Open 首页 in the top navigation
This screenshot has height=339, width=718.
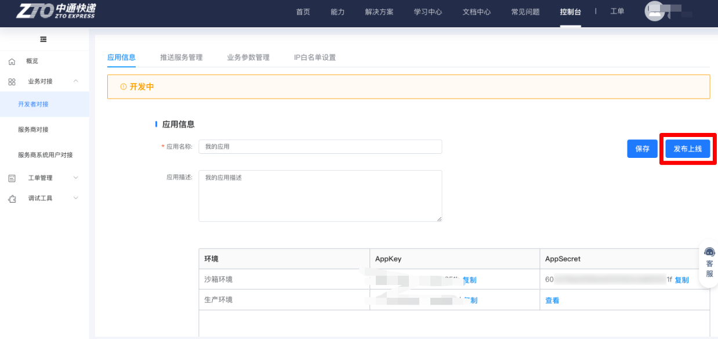pyautogui.click(x=303, y=12)
